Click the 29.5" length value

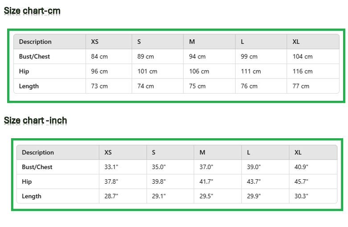click(206, 196)
